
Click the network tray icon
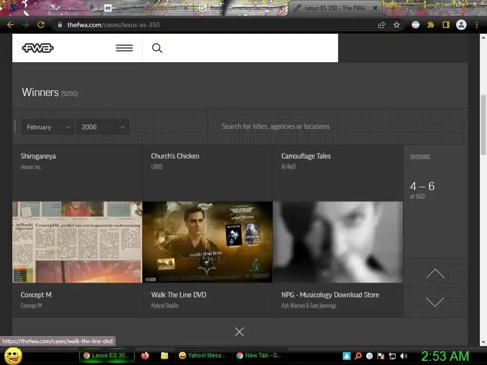(392, 356)
